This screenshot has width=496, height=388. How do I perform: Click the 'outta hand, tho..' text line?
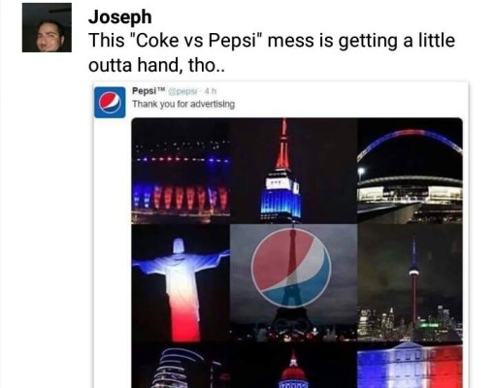pyautogui.click(x=156, y=65)
